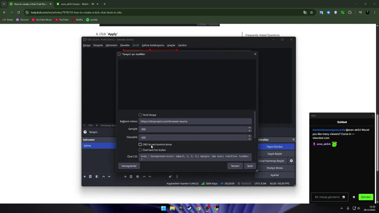Image resolution: width=379 pixels, height=213 pixels.
Task: Enable Yerel dosya checkbox
Action: (x=140, y=115)
